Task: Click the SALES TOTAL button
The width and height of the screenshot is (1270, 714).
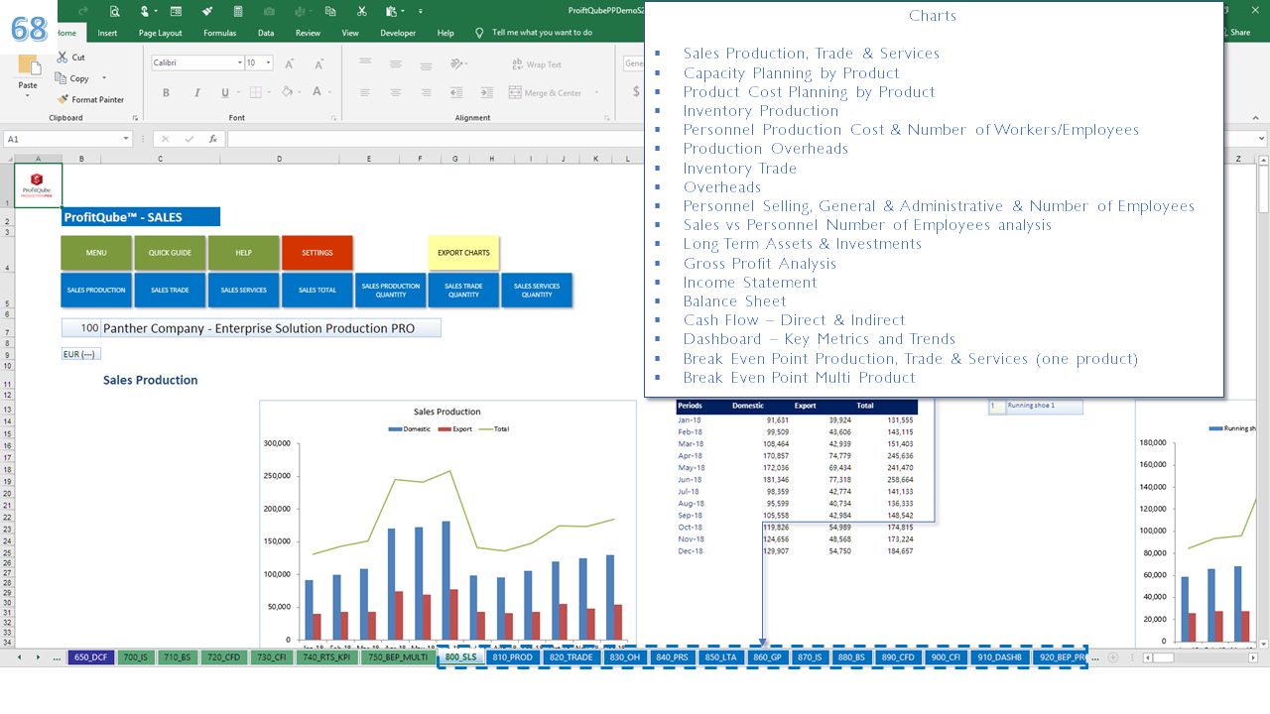Action: (317, 290)
